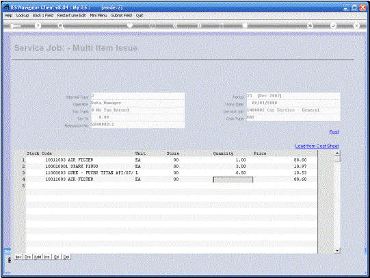Click the double left arrow previous icon
This screenshot has width=370, height=278.
tap(175, 25)
